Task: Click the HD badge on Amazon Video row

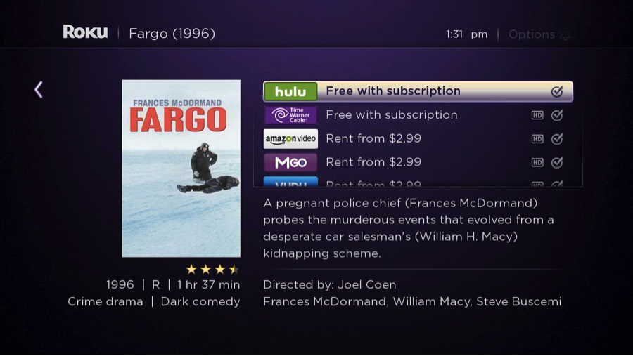Action: (537, 139)
